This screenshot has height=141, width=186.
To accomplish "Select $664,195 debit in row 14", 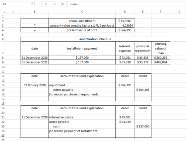I will (125, 85).
